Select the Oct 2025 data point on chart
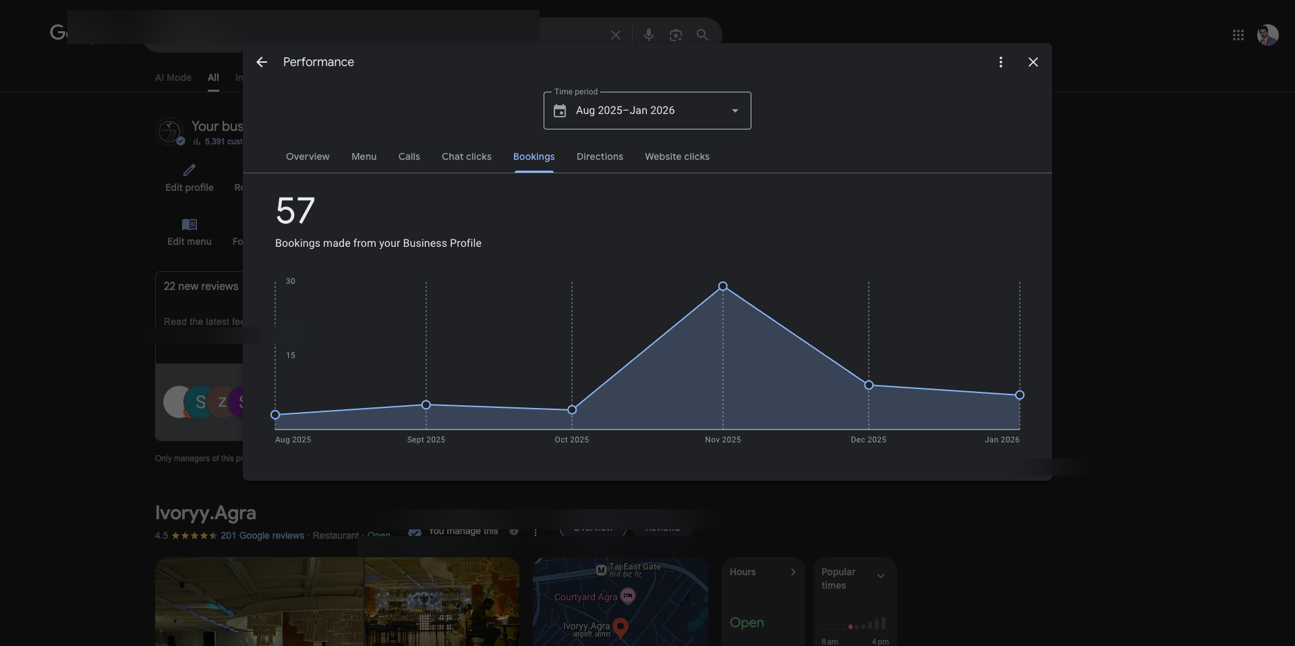This screenshot has width=1295, height=646. (572, 409)
